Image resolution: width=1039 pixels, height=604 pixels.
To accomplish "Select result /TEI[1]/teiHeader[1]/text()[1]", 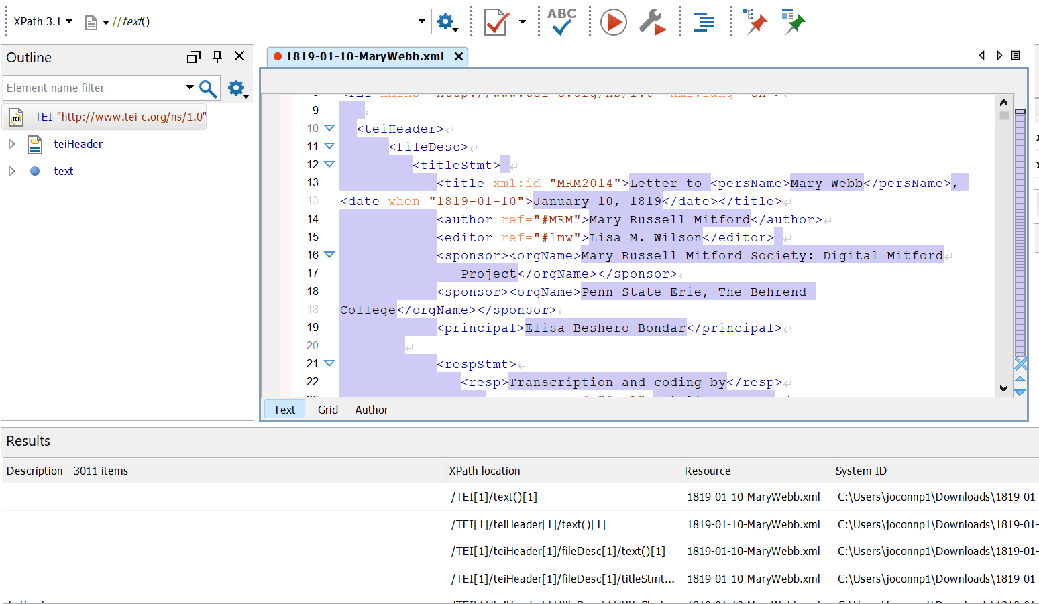I will point(521,524).
